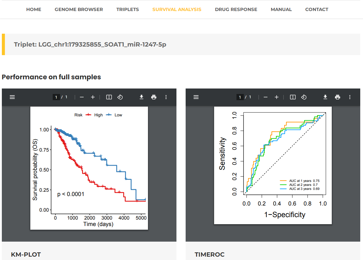Open Survival Analysis page
Screen dimensions: 363x260
[177, 9]
